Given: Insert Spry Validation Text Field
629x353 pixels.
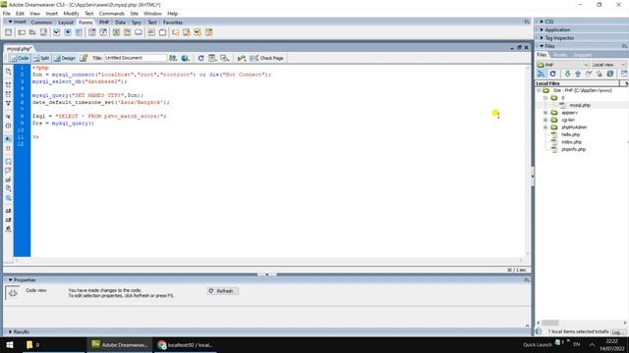Looking at the screenshot, I should click(x=175, y=32).
